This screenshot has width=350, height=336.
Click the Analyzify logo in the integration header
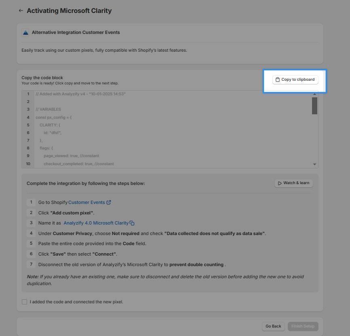[x=26, y=33]
